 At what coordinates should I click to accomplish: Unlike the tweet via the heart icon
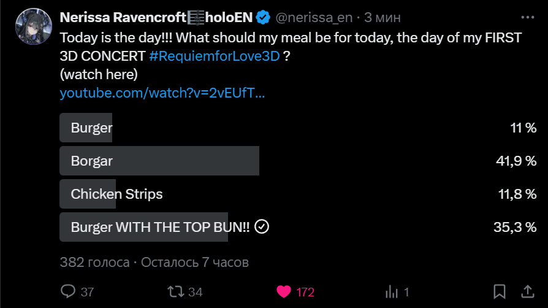pos(283,291)
